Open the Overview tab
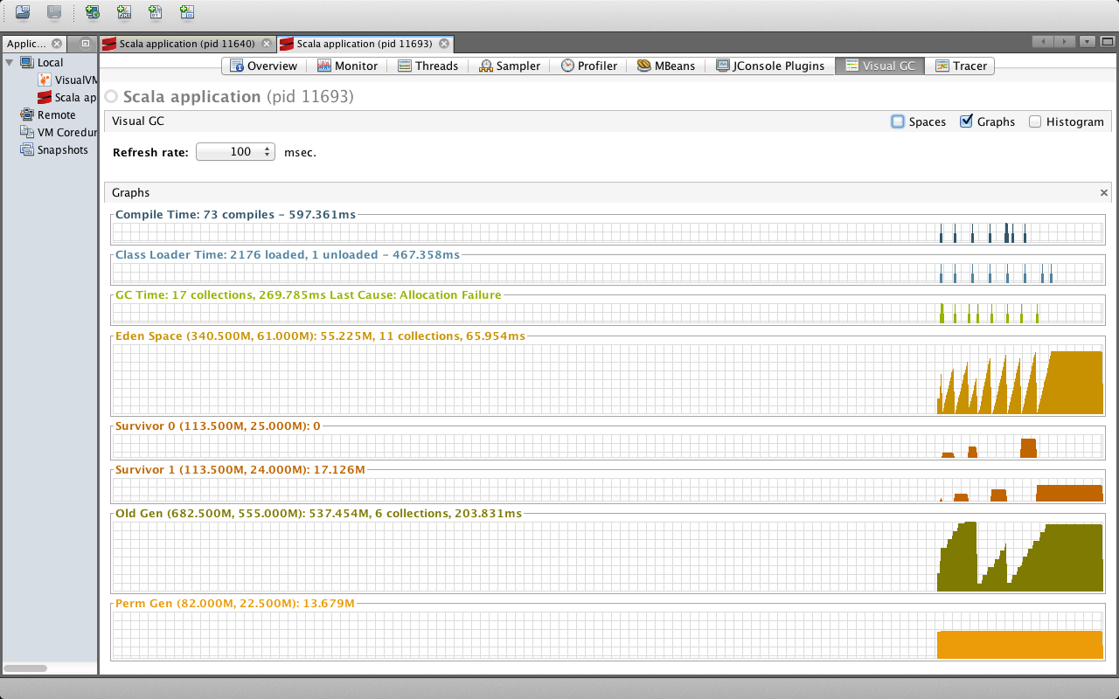The image size is (1119, 699). coord(264,66)
